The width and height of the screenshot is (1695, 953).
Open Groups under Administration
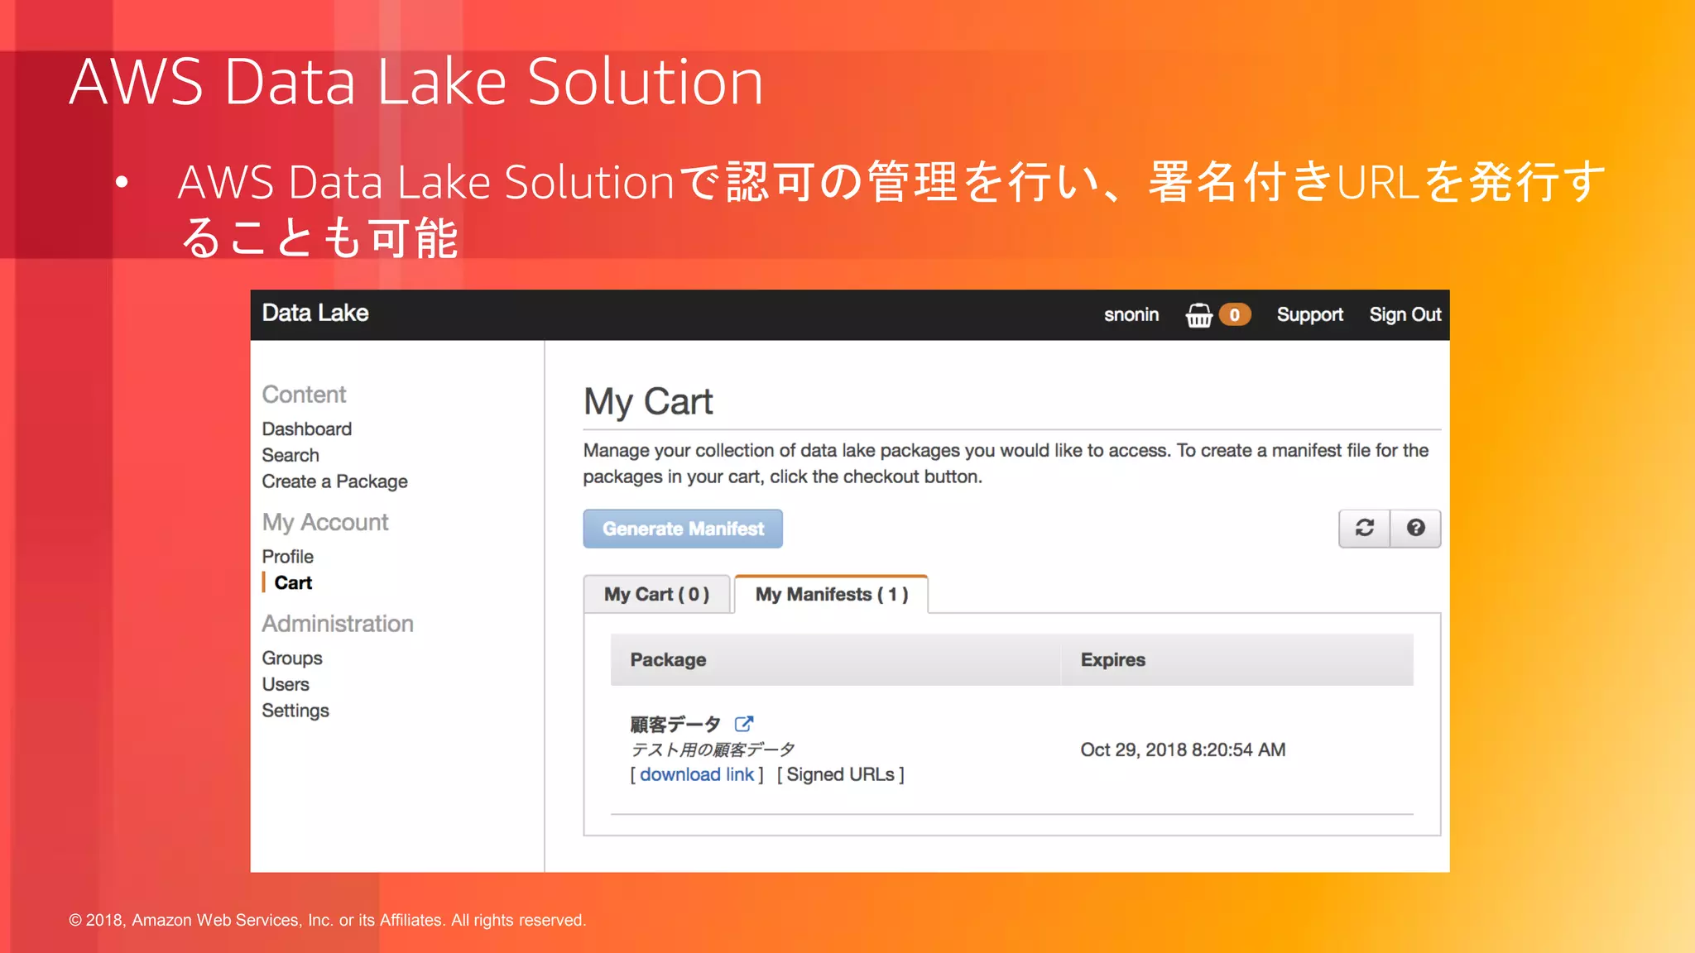292,658
